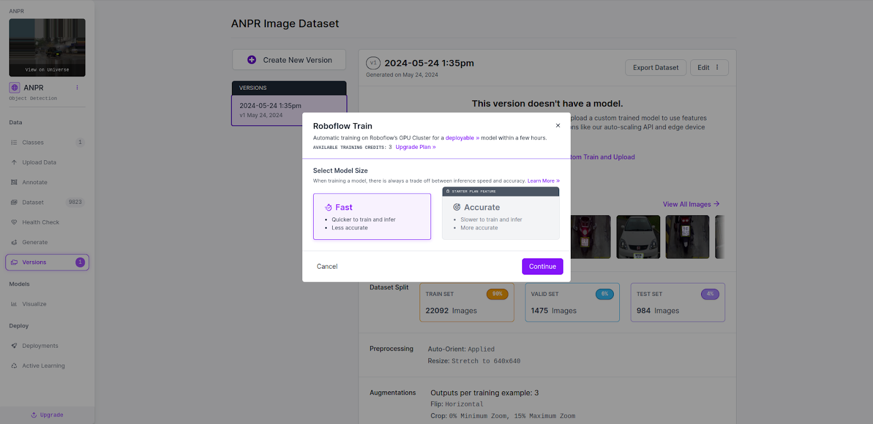Open the Upgrade Plan link
The image size is (873, 424).
pos(416,147)
